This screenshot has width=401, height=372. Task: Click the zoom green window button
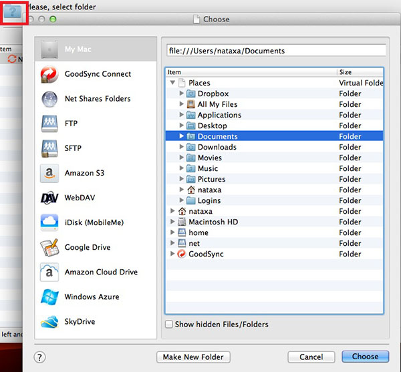pos(53,19)
